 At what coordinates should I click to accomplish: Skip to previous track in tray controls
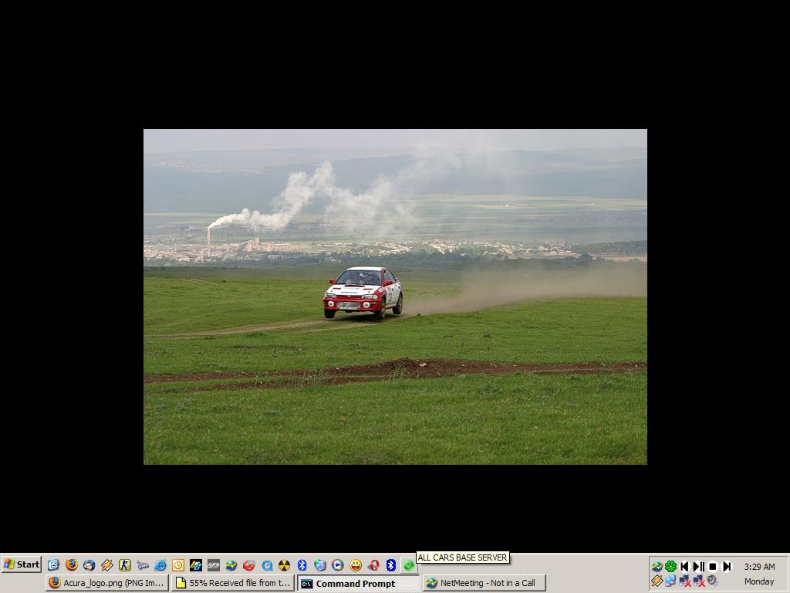[685, 567]
